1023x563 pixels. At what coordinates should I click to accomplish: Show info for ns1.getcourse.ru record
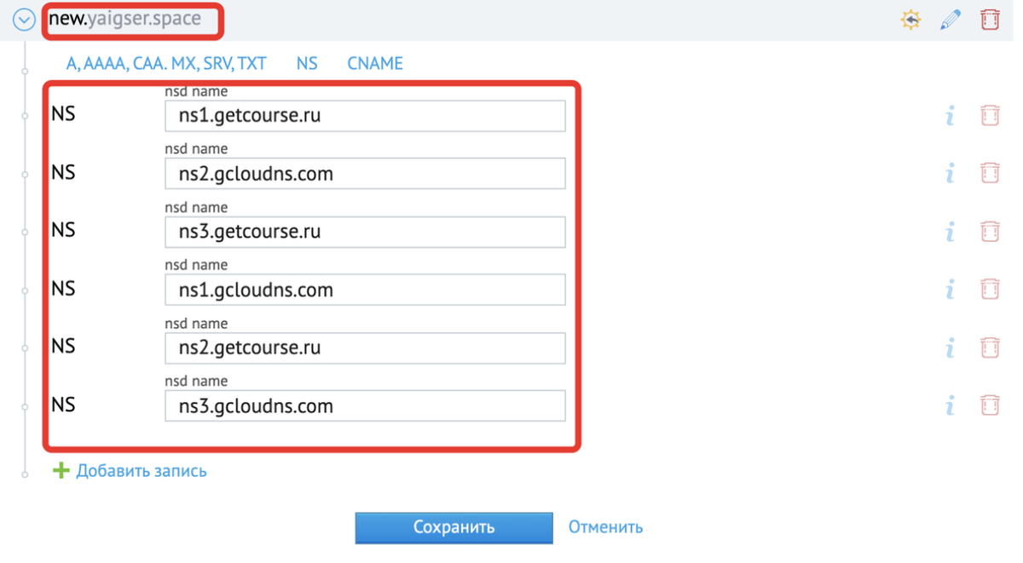point(950,115)
